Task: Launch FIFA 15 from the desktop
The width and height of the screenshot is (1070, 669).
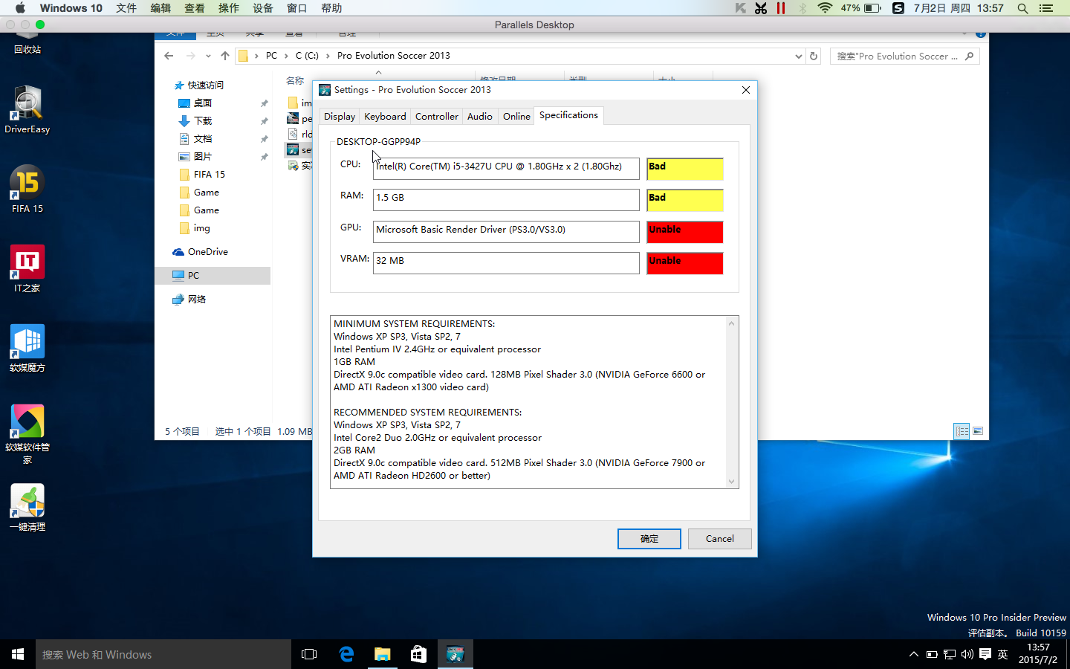Action: click(27, 190)
